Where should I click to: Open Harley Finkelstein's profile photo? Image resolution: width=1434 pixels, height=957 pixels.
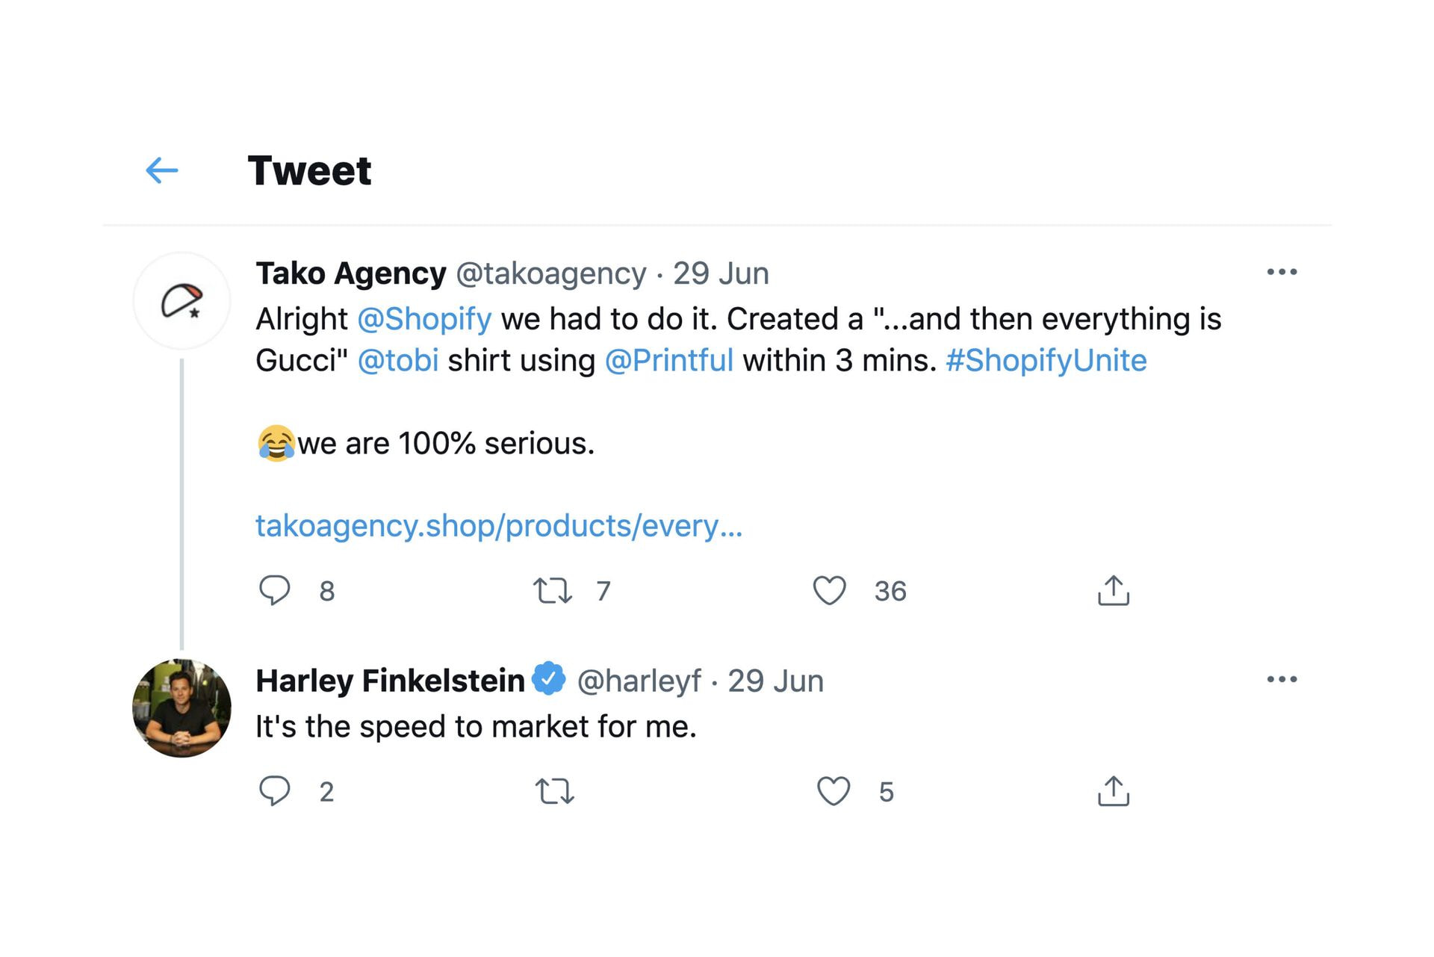[181, 707]
